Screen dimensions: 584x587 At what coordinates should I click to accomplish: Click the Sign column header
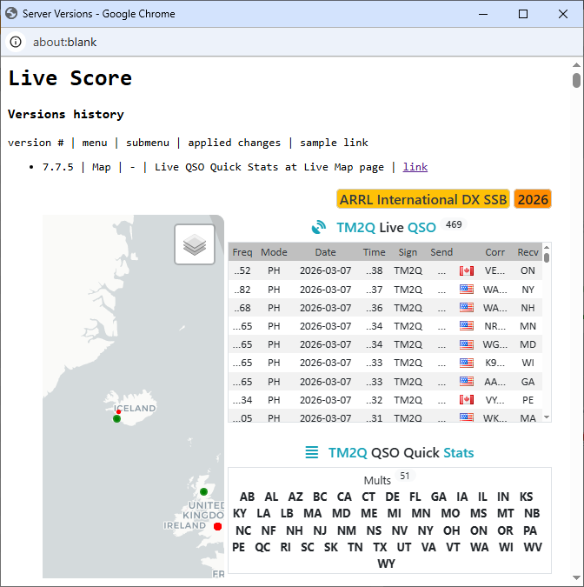408,252
